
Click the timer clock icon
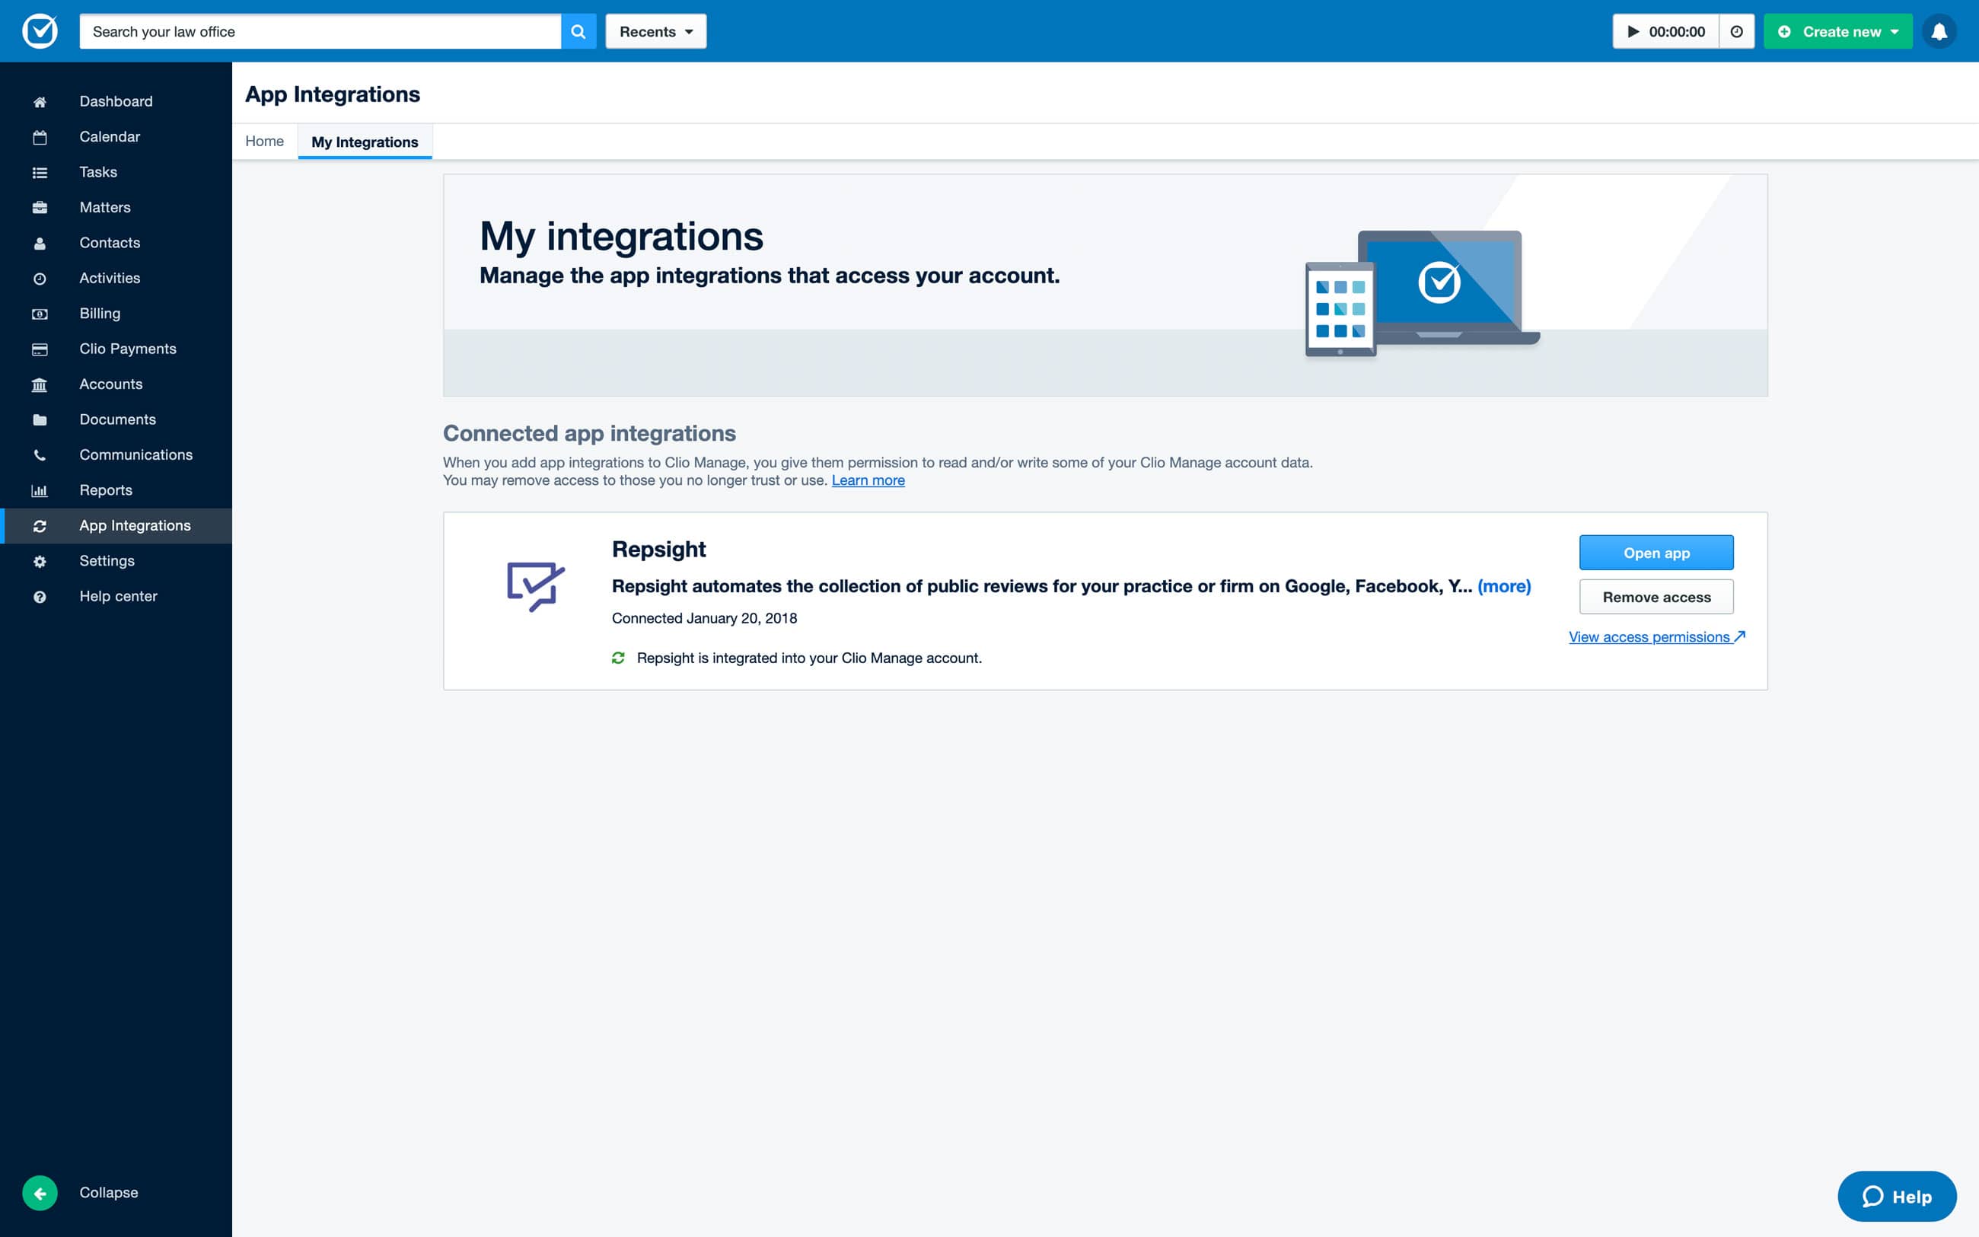[x=1736, y=31]
